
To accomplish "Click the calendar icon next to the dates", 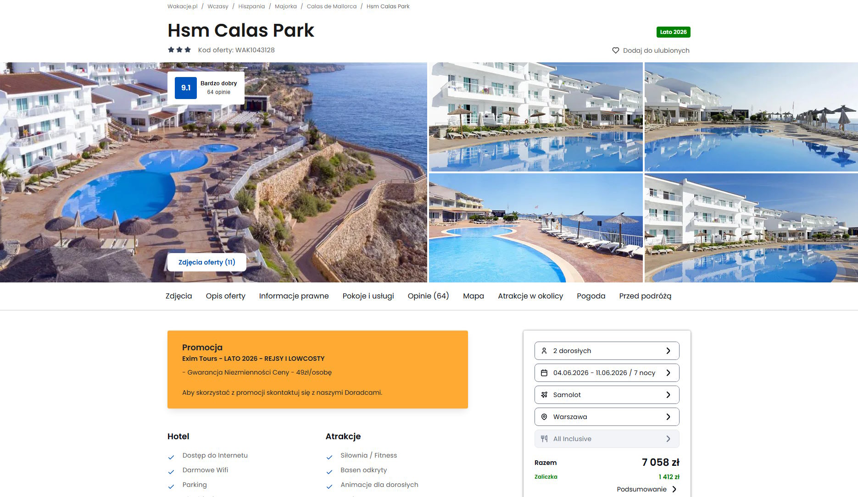I will click(544, 373).
